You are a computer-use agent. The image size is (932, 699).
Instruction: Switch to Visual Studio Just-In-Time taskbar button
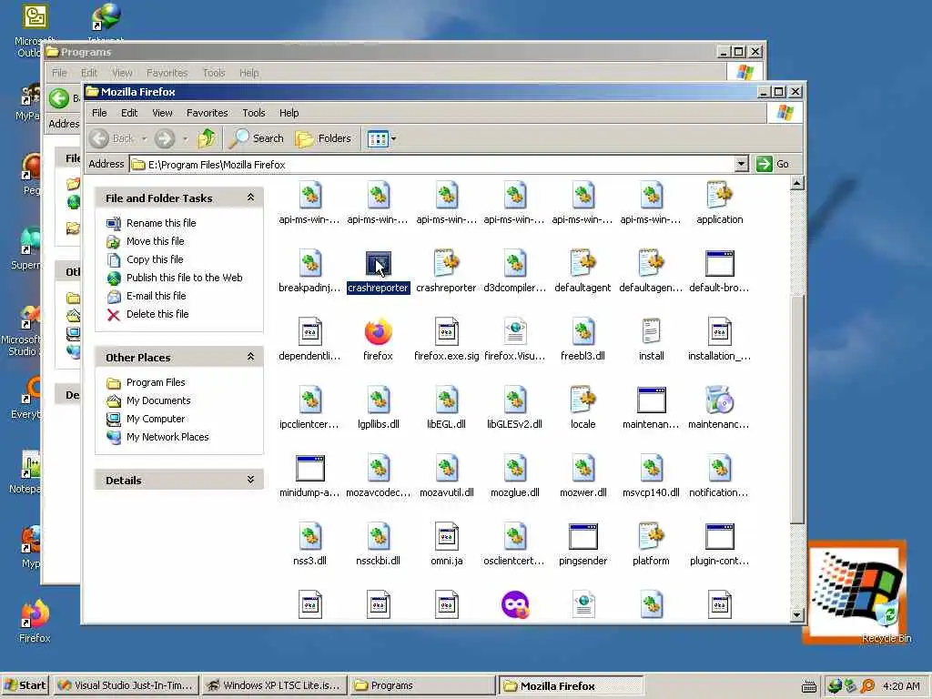(126, 685)
